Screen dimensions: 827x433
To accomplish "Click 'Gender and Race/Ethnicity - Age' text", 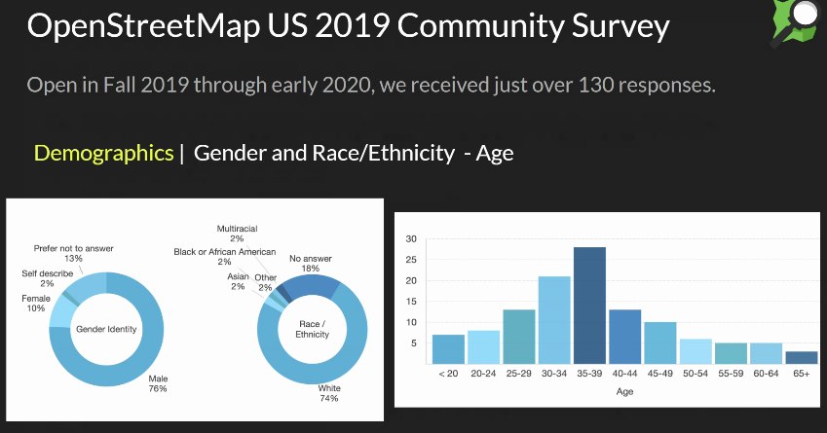I will click(354, 154).
